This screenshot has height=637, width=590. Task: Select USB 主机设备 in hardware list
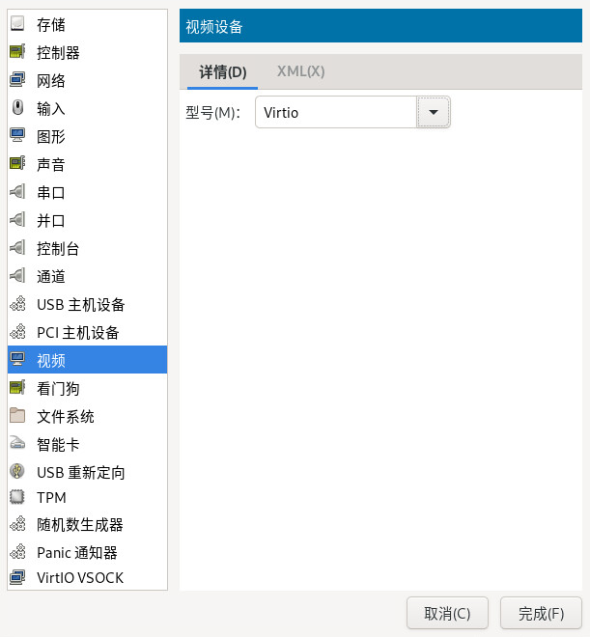pyautogui.click(x=81, y=305)
